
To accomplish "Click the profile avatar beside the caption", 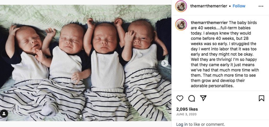I will pos(181,25).
